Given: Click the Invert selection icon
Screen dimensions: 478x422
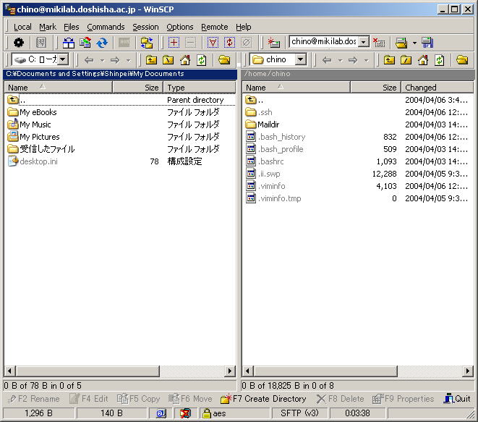Looking at the screenshot, I should click(x=229, y=43).
